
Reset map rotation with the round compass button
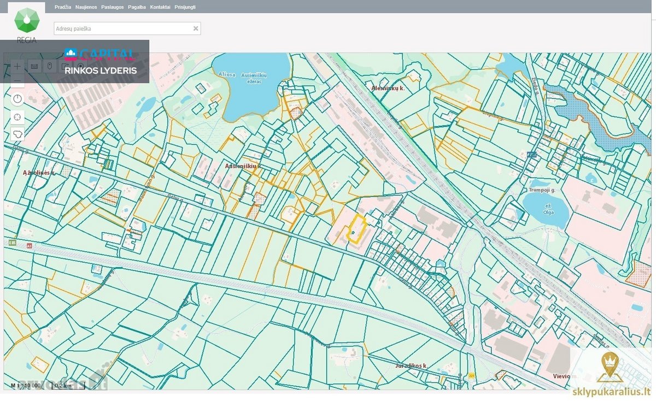(x=17, y=99)
